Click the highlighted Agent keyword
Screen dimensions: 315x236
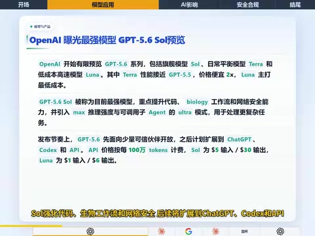(157, 113)
